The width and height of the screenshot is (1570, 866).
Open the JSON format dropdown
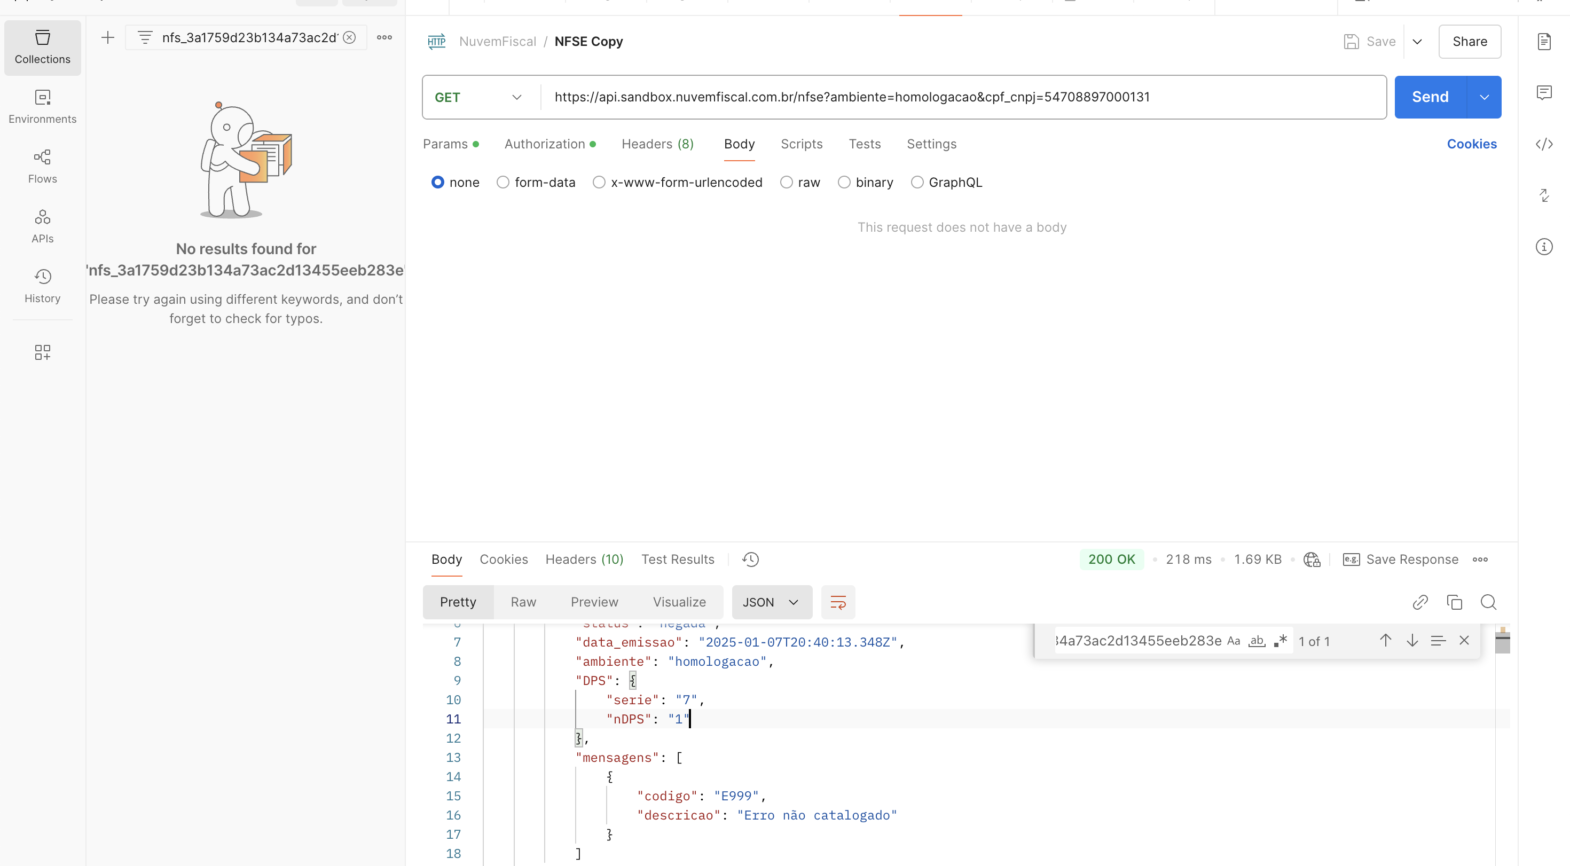(x=772, y=602)
